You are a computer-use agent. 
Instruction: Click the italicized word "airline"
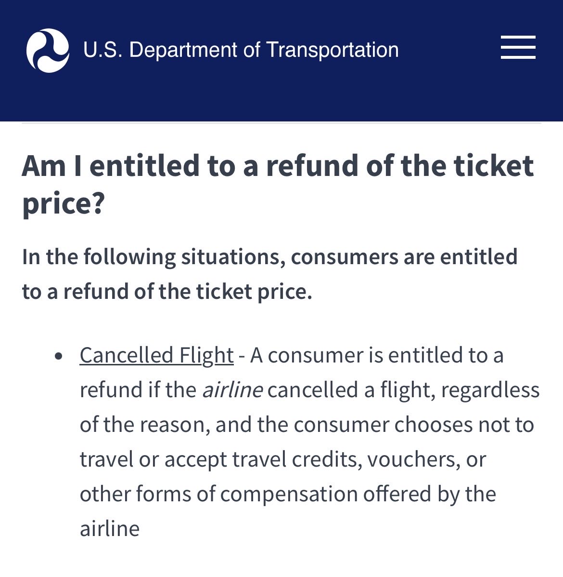[232, 390]
